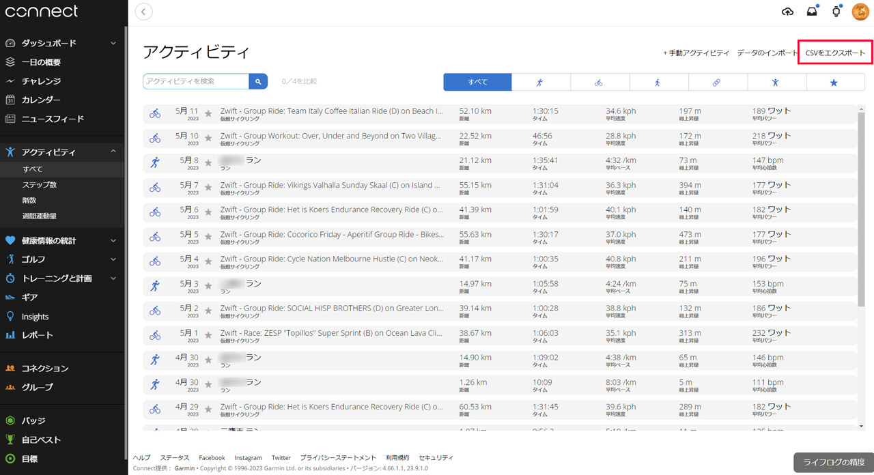Open the ライフログの精度 panel

point(830,463)
